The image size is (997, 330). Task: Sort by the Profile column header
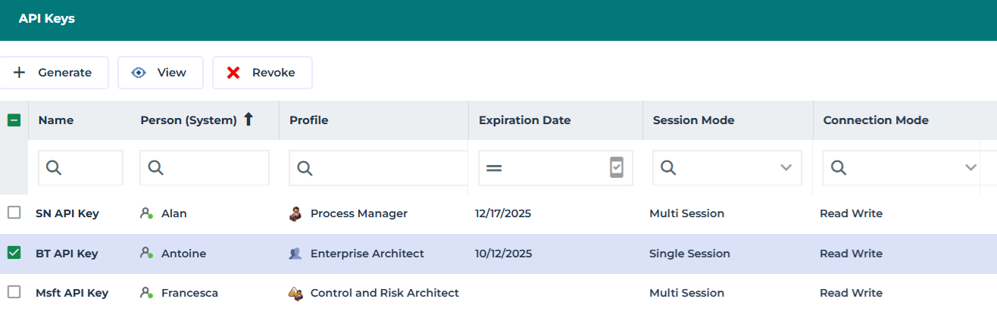tap(309, 120)
